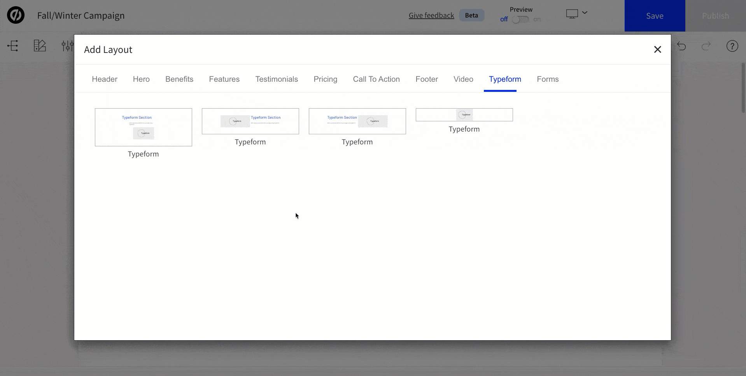Switch to the Testimonials tab
Screen dimensions: 746x376
coord(277,79)
